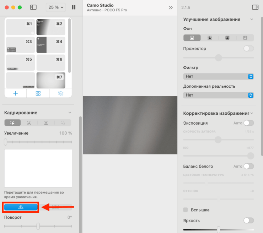Screen dimensions: 263x233
Task: Collapse the Кадрирование section
Action: coord(70,113)
